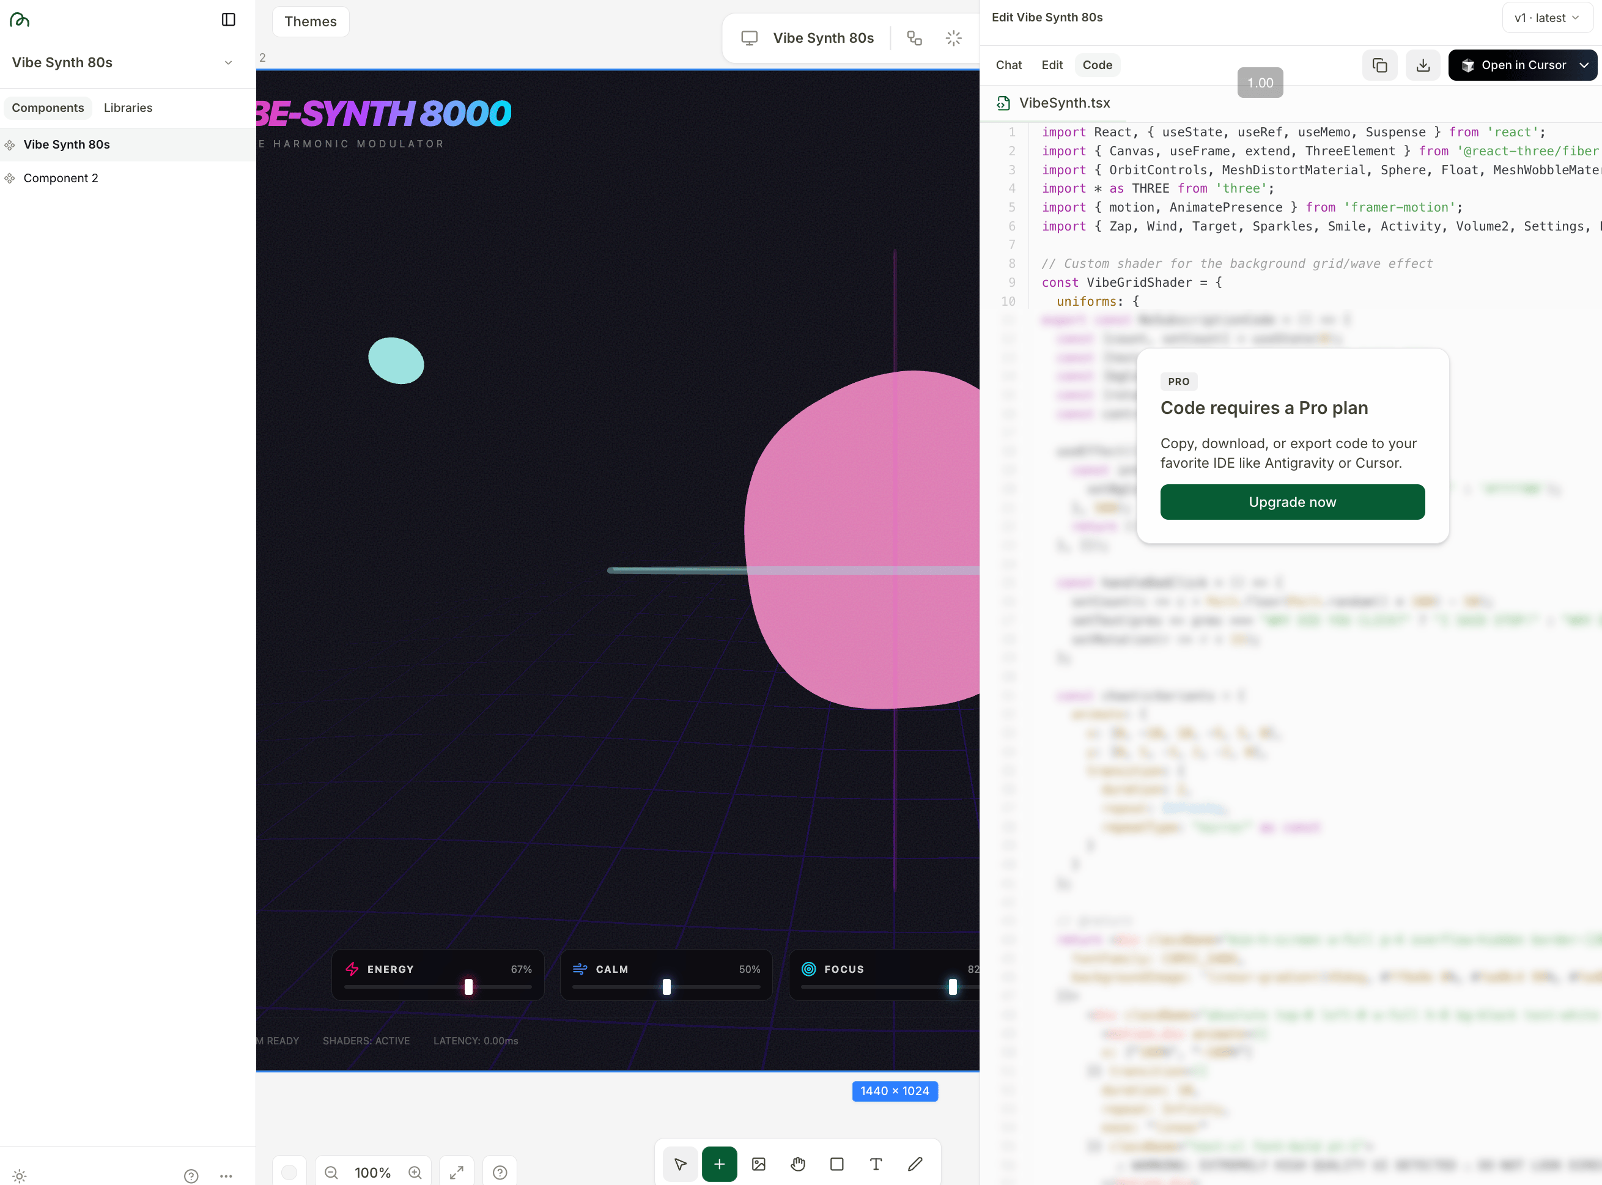
Task: Select the image insert tool
Action: [759, 1164]
